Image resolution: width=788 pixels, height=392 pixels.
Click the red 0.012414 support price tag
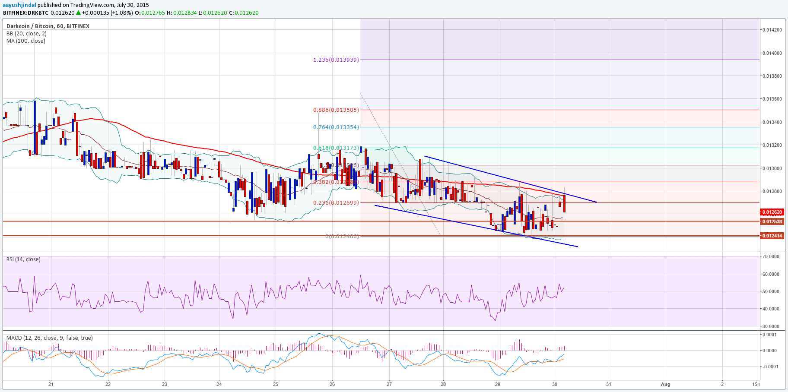tap(772, 236)
